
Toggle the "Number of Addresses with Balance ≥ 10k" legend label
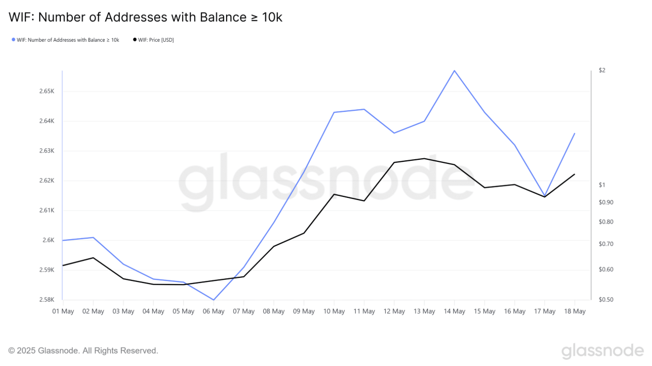coord(68,40)
